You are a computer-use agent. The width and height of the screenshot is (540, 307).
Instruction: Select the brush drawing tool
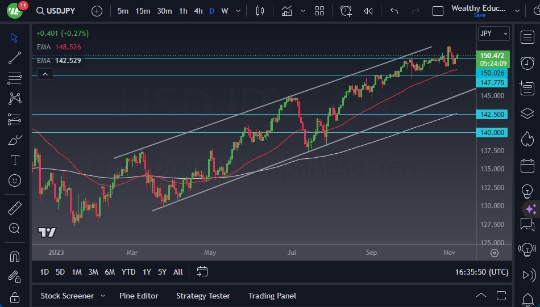[x=15, y=140]
